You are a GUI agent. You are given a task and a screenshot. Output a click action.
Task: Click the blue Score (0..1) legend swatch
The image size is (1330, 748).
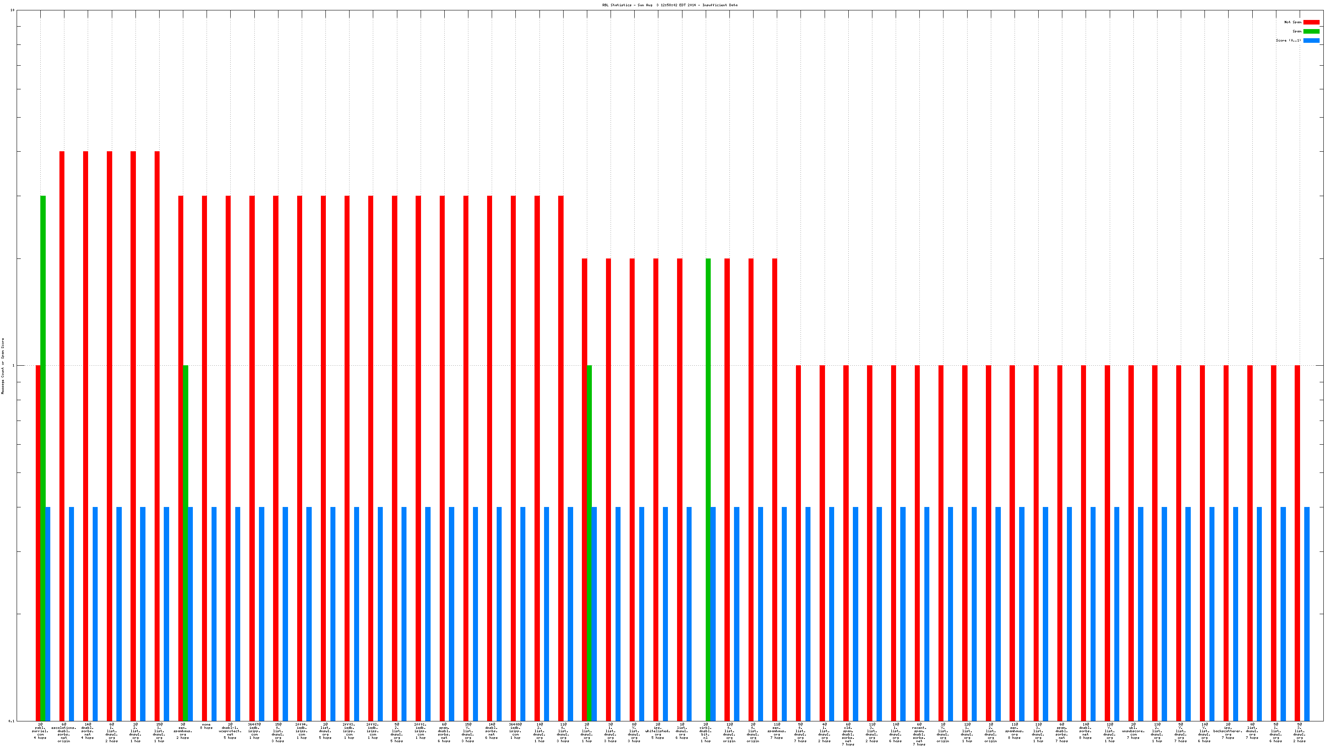(1311, 40)
